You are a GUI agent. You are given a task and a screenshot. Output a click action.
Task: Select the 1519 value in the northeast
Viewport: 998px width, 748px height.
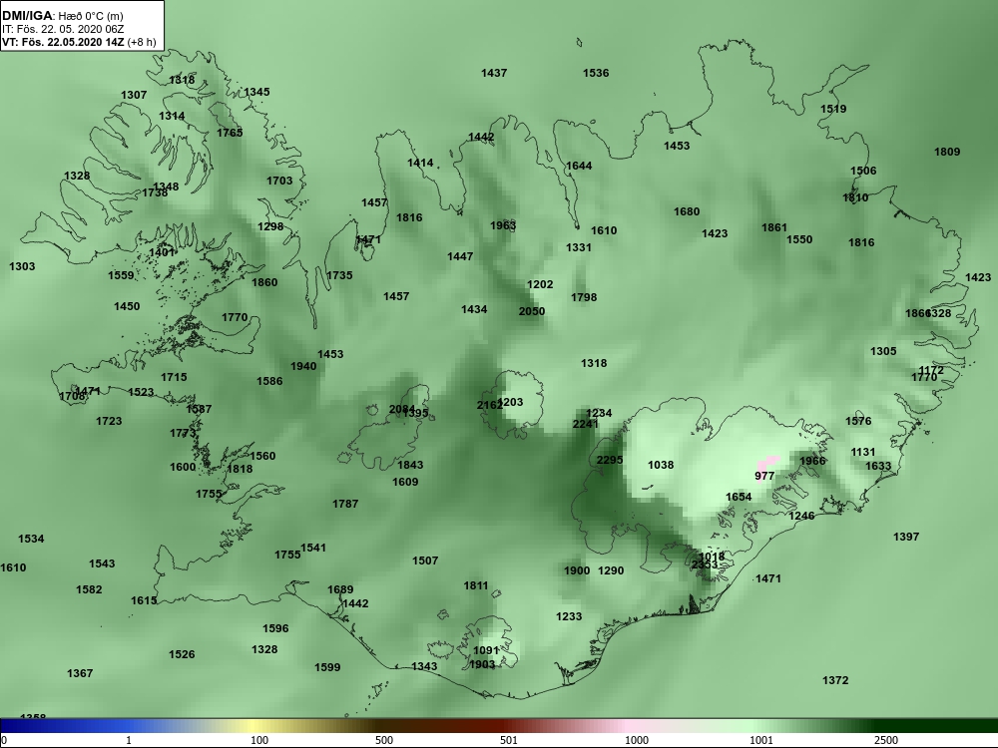point(833,109)
